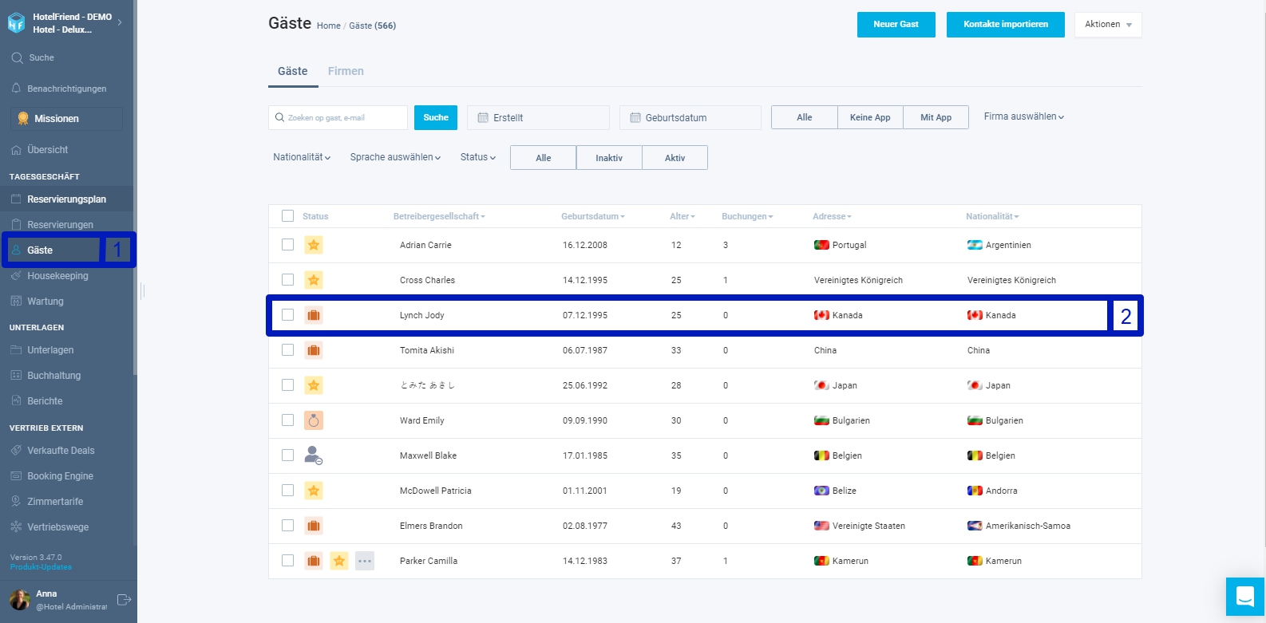Open the chat support widget icon
The image size is (1266, 623).
1244,596
